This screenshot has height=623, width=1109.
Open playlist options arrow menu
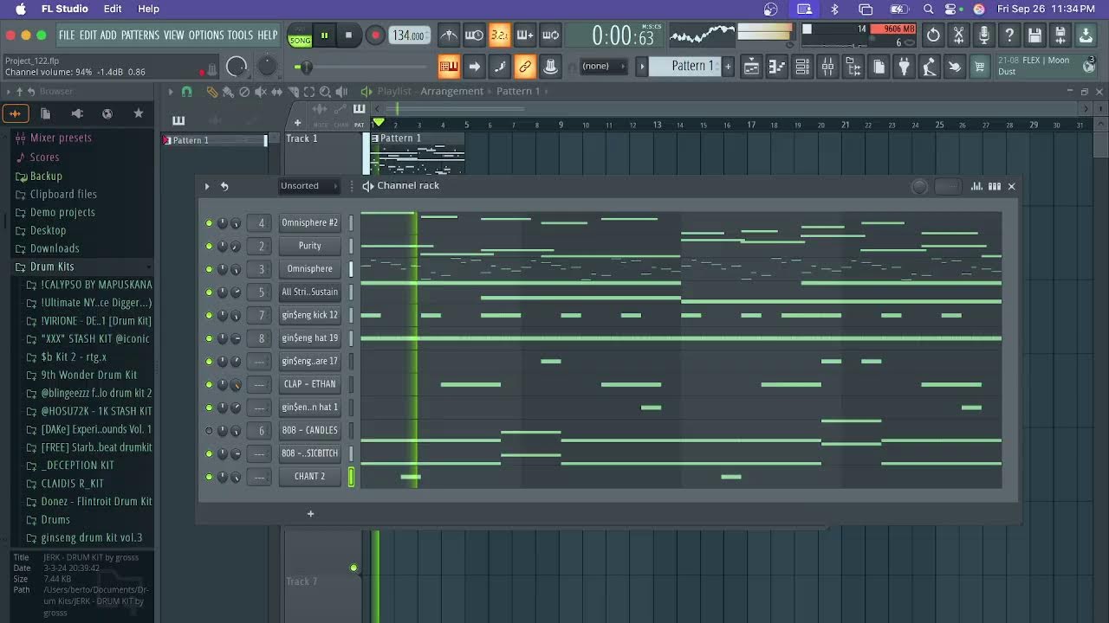pyautogui.click(x=171, y=92)
